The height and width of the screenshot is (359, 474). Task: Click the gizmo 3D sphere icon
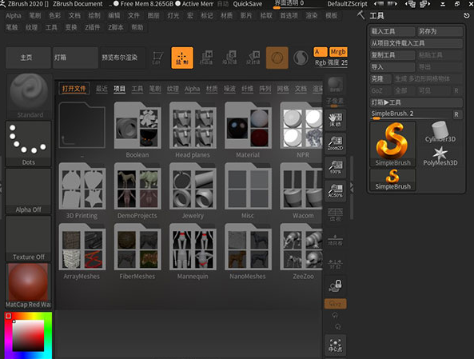click(277, 58)
